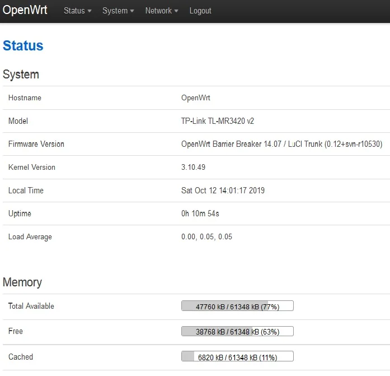390x376 pixels.
Task: Click the load value 0.00, 0.05, 0.05
Action: (x=206, y=237)
